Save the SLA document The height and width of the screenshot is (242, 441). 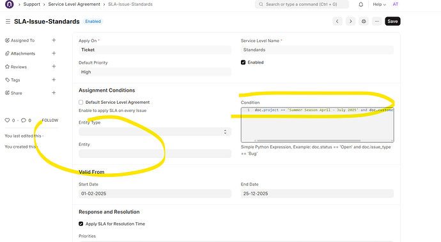pyautogui.click(x=392, y=21)
